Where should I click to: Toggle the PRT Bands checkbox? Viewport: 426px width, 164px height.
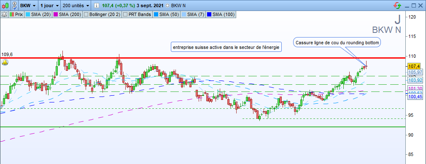coord(125,14)
